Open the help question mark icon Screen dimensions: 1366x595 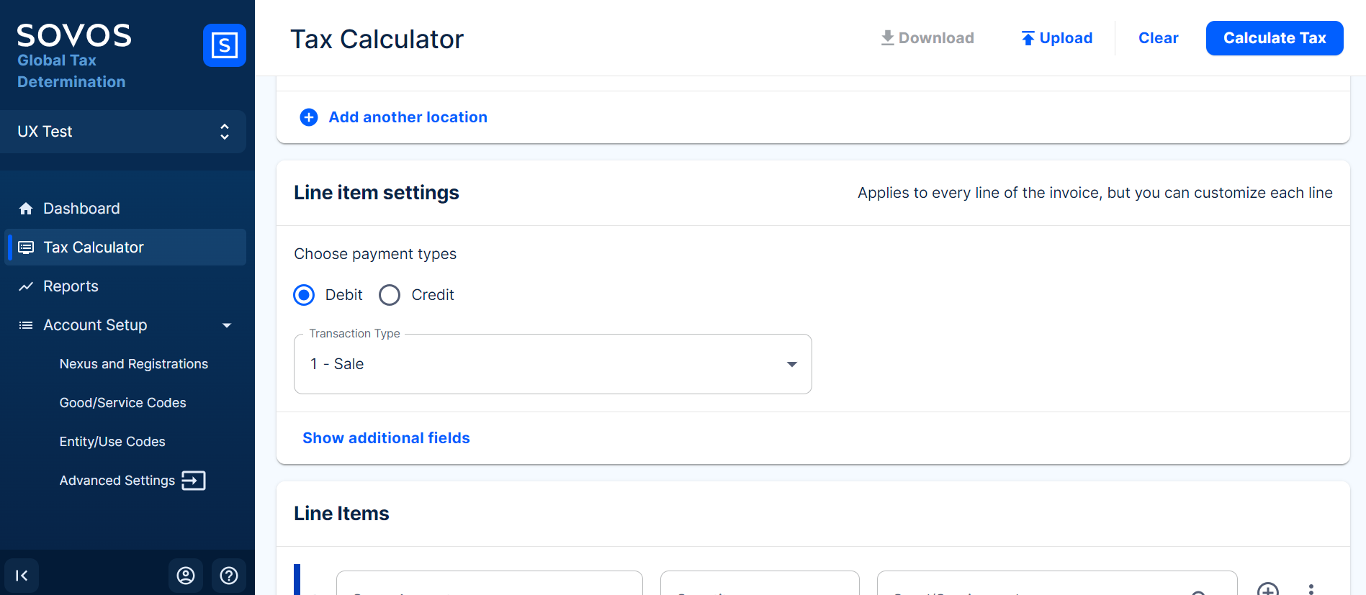229,576
